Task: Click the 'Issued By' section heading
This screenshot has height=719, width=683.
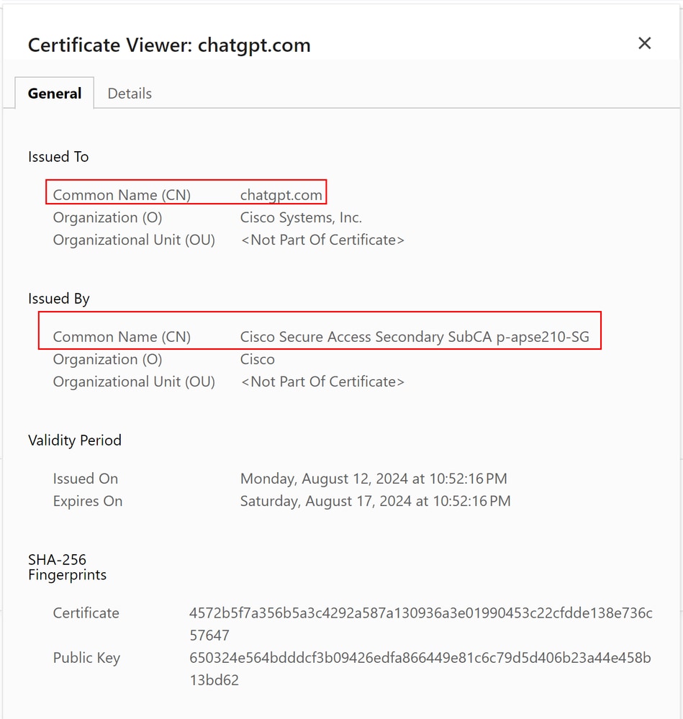Action: [x=59, y=299]
